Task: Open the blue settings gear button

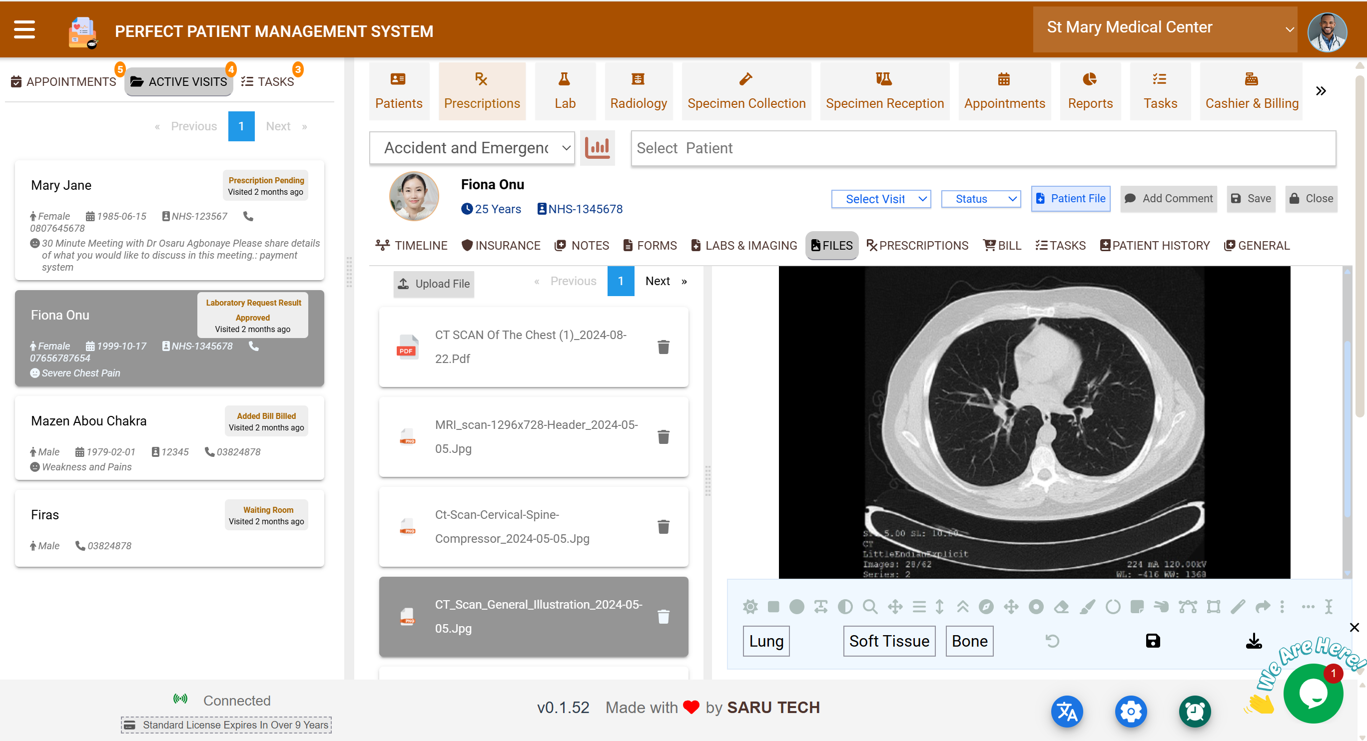Action: [x=1131, y=712]
